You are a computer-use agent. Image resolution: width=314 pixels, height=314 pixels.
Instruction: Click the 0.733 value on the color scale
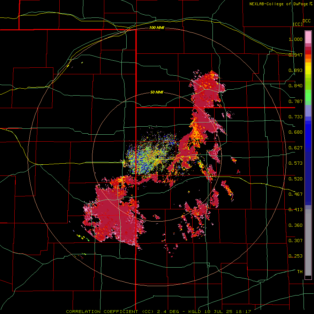click(296, 117)
